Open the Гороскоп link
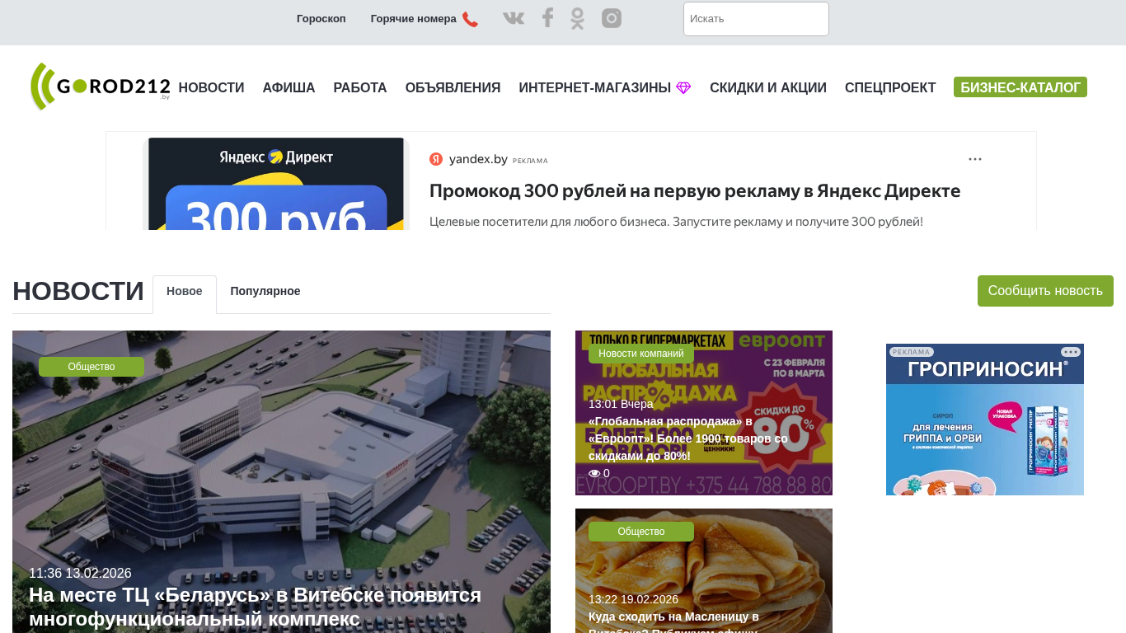 pyautogui.click(x=321, y=19)
